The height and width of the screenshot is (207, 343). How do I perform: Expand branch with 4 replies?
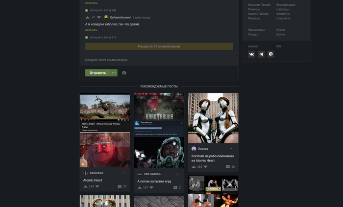point(100,10)
